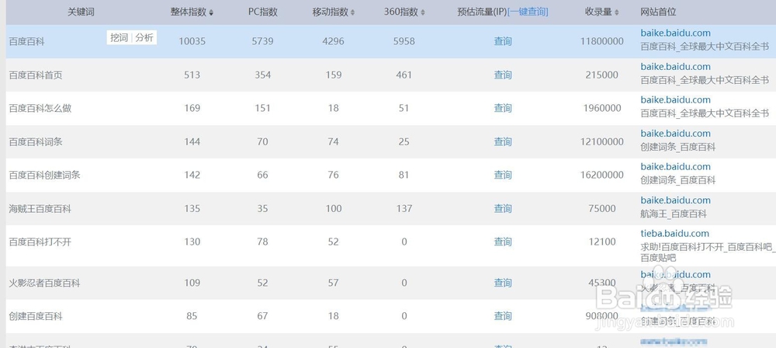Image resolution: width=776 pixels, height=348 pixels.
Task: Click 移动指数 value 4296
Action: click(333, 42)
